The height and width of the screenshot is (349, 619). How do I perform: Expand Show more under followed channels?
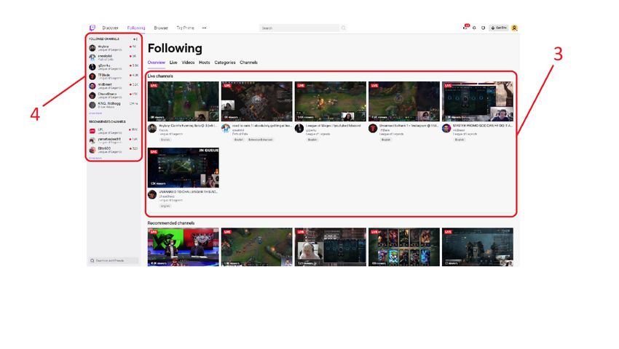click(95, 113)
